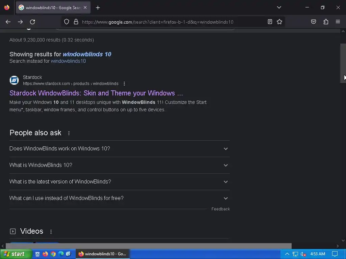Open the tracking protection shield icon
This screenshot has height=259, width=346.
click(x=67, y=22)
